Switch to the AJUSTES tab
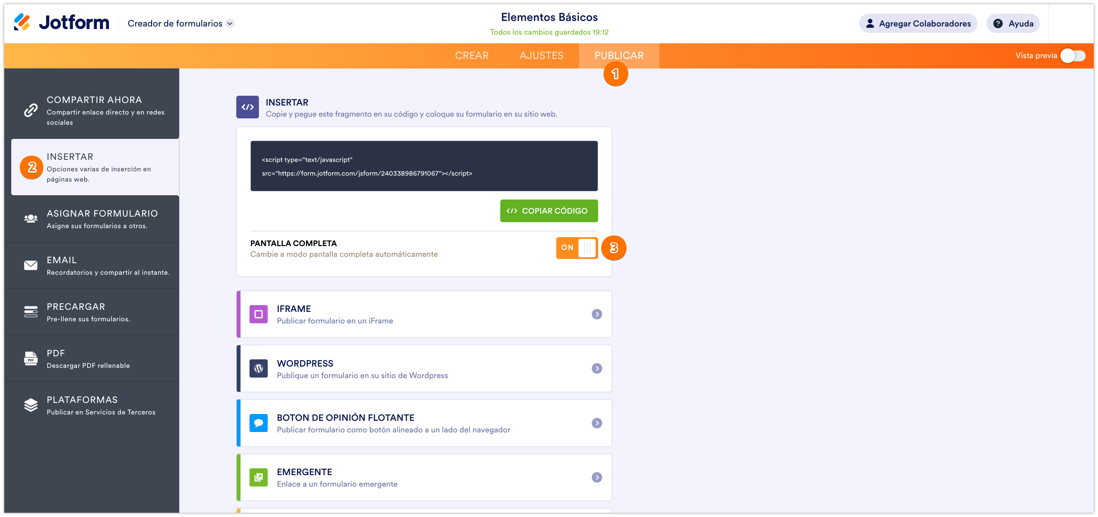Image resolution: width=1098 pixels, height=517 pixels. coord(541,56)
